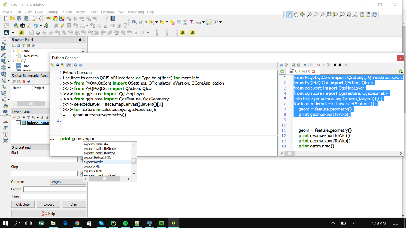Toggle the Map Tips toolbar button
Image resolution: width=406 pixels, height=228 pixels.
pyautogui.click(x=209, y=22)
